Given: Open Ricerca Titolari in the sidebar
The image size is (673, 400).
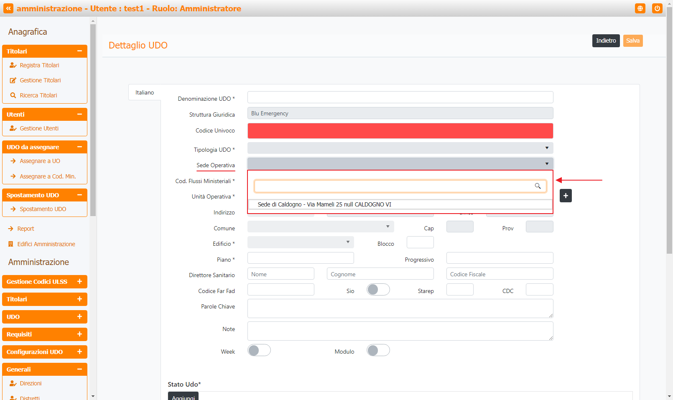Looking at the screenshot, I should (38, 95).
